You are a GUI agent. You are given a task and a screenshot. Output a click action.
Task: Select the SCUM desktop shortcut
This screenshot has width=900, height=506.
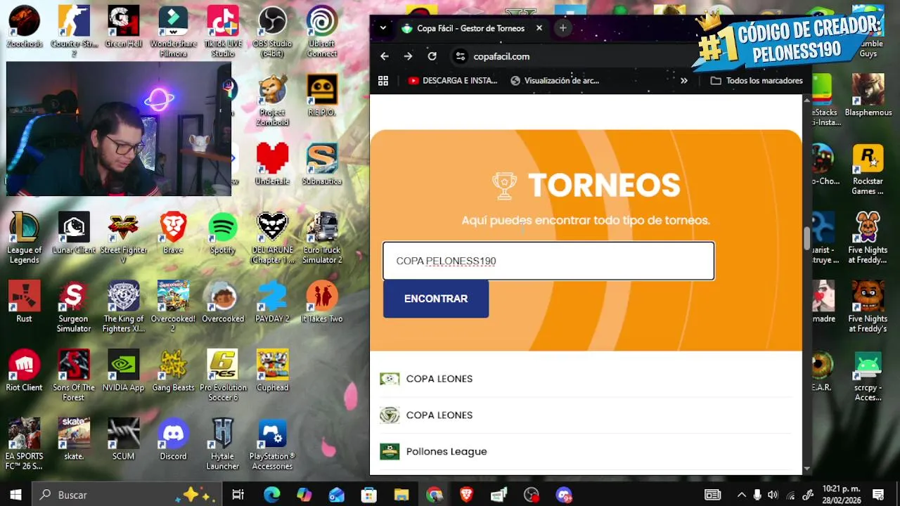[123, 439]
